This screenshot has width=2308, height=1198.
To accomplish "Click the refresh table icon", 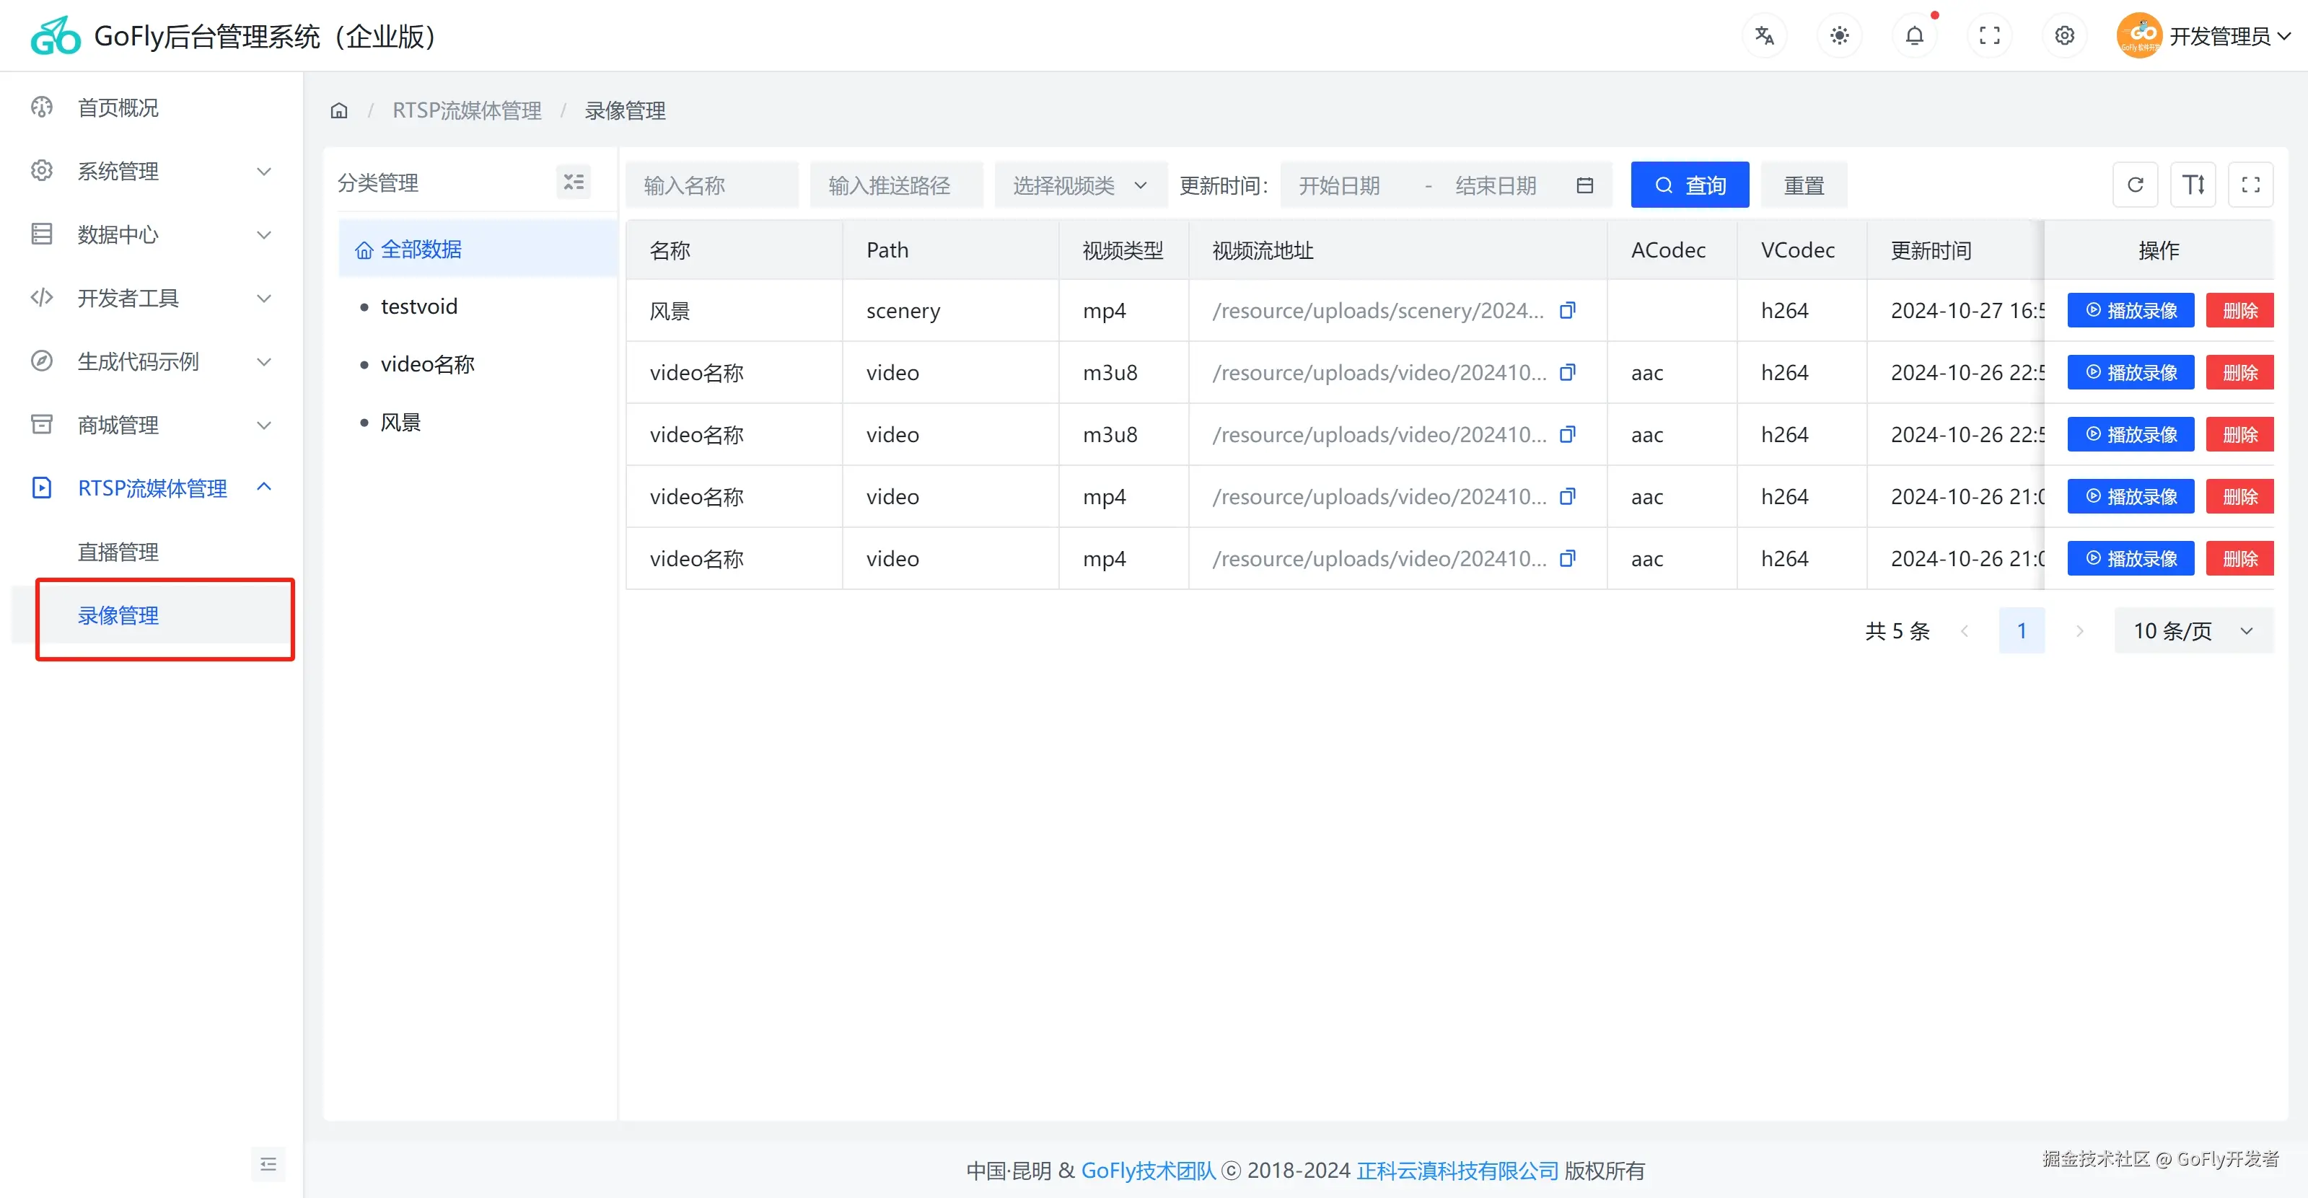I will point(2135,185).
